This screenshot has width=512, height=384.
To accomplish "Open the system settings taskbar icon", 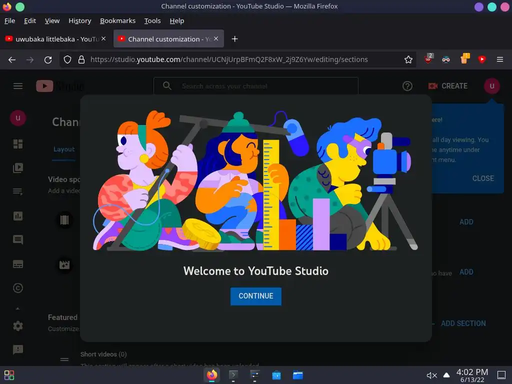I will click(254, 375).
